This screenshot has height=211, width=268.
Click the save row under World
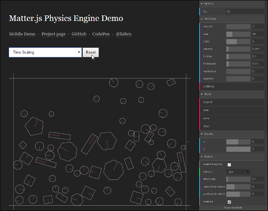pos(232,118)
